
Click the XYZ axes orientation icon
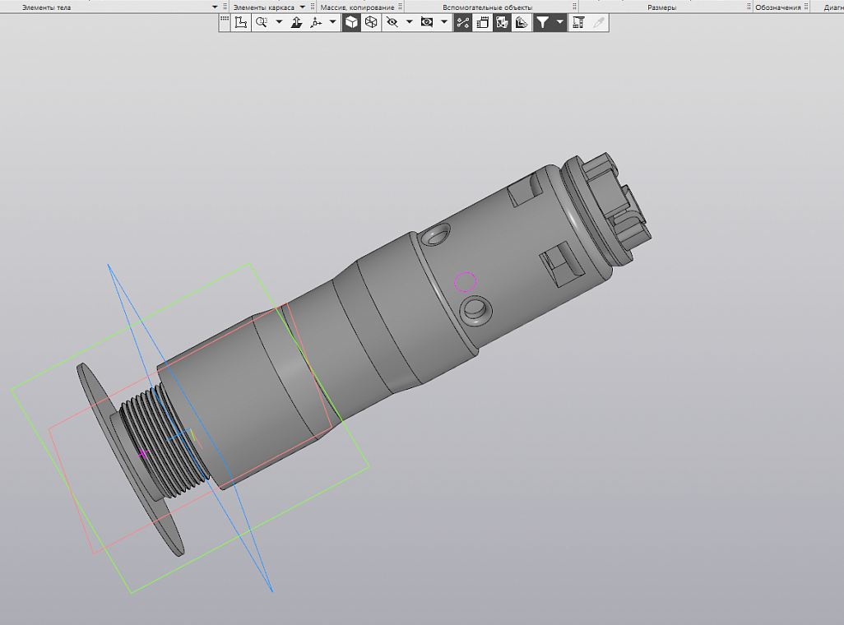tap(316, 23)
